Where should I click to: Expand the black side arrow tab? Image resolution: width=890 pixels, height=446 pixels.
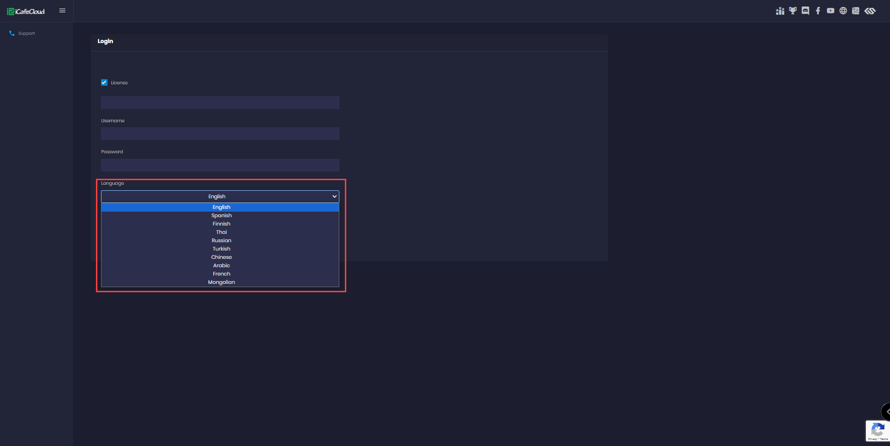(x=886, y=412)
